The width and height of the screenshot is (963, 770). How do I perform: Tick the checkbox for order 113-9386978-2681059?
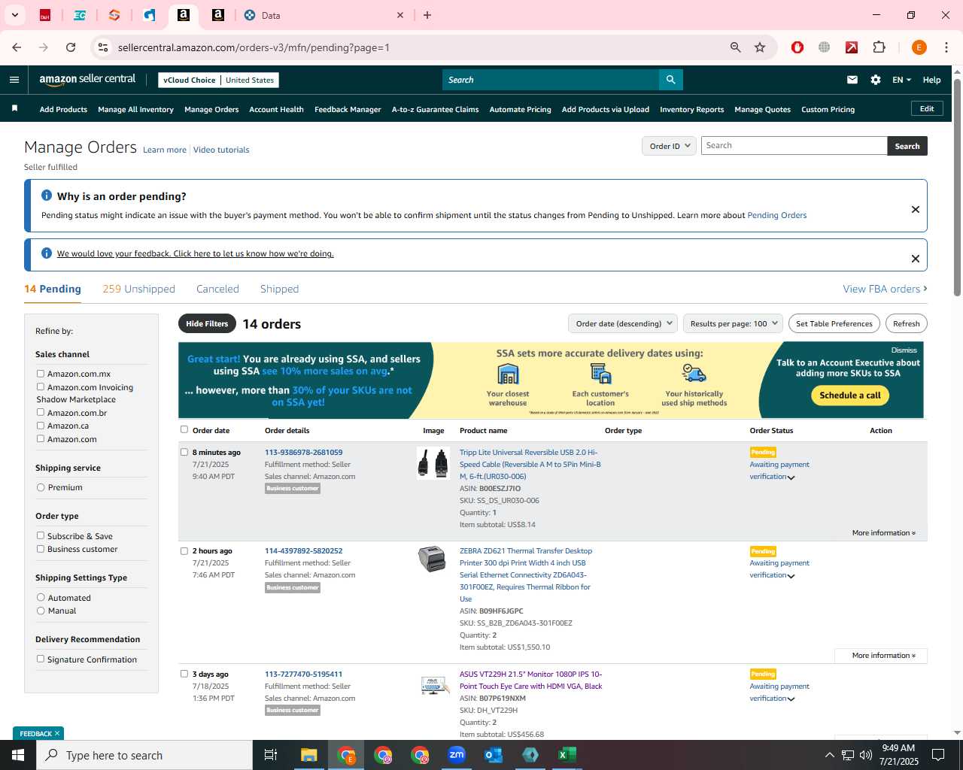coord(184,452)
